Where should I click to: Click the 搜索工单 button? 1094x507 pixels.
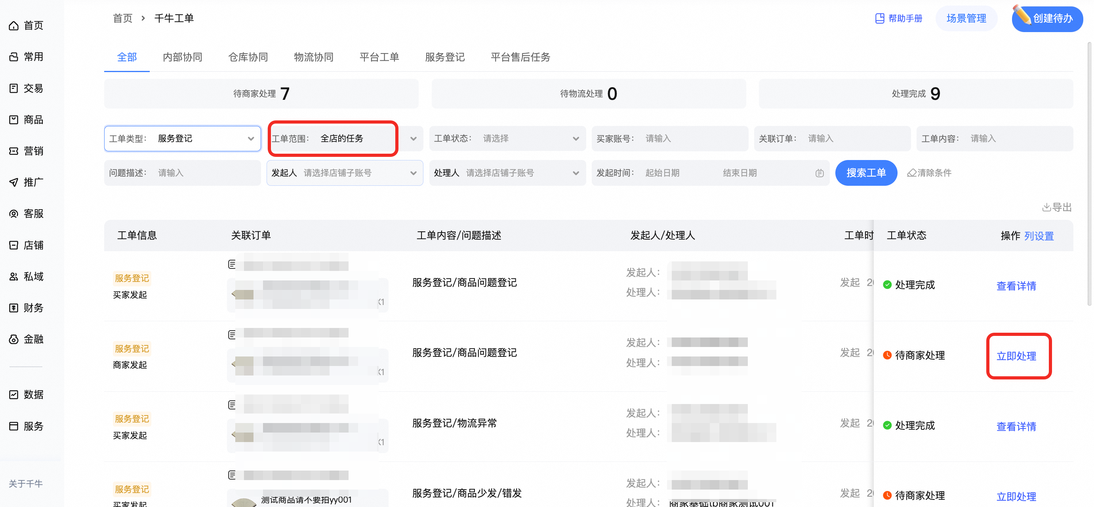click(x=866, y=173)
